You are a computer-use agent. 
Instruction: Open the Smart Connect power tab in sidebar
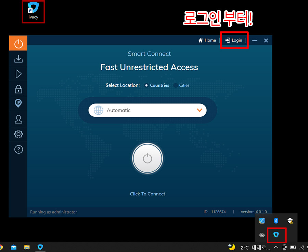click(18, 43)
